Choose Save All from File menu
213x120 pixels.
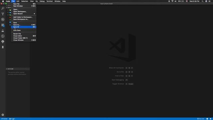[24, 27]
